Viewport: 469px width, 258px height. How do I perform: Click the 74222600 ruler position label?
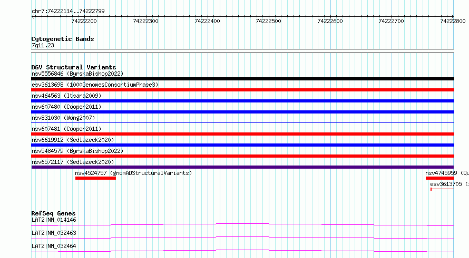point(330,21)
